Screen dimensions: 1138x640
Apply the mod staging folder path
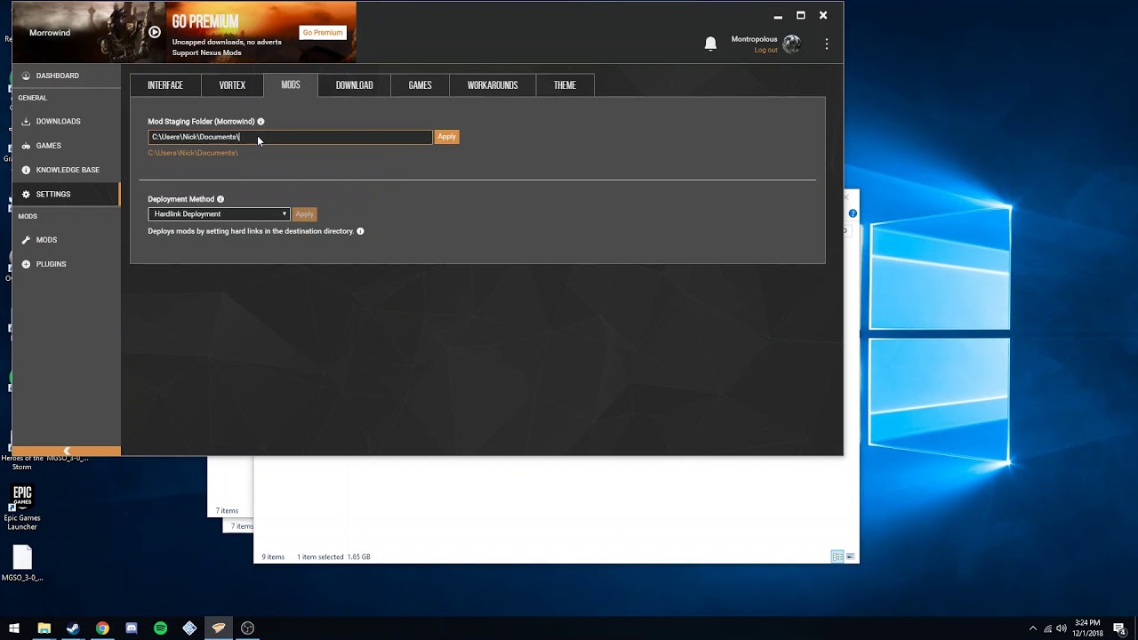446,137
